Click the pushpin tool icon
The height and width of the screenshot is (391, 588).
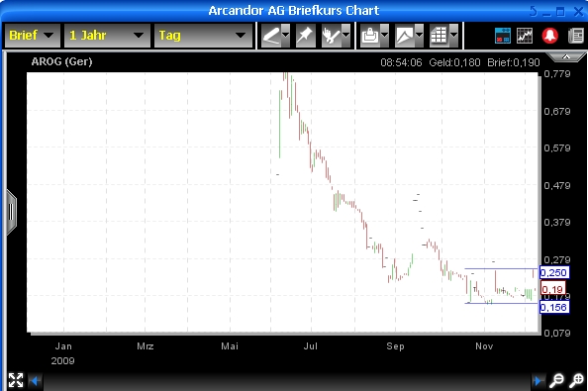(x=305, y=36)
